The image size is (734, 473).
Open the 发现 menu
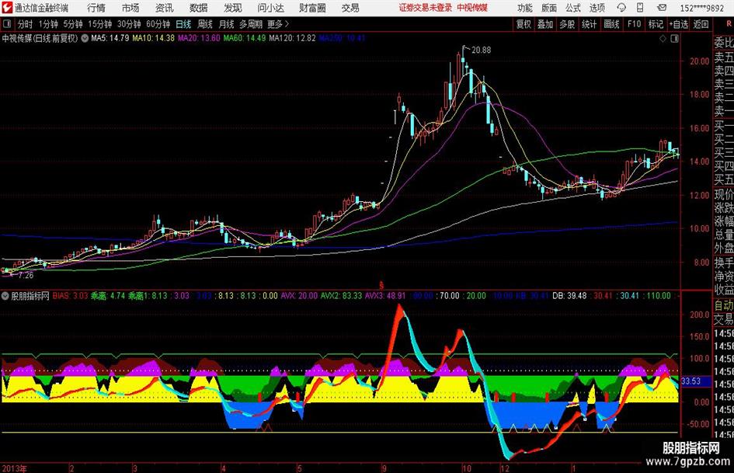(x=233, y=8)
